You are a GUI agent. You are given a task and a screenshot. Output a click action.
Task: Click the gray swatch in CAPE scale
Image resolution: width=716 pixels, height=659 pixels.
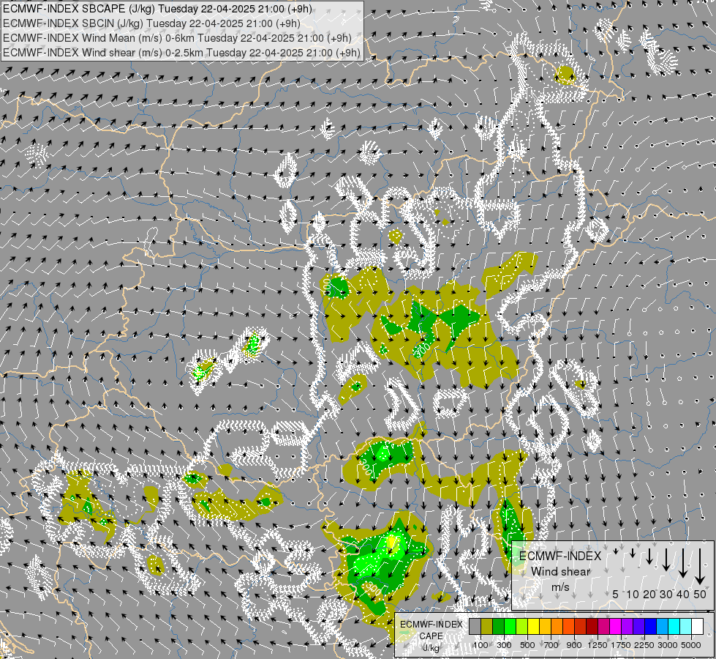pos(475,627)
